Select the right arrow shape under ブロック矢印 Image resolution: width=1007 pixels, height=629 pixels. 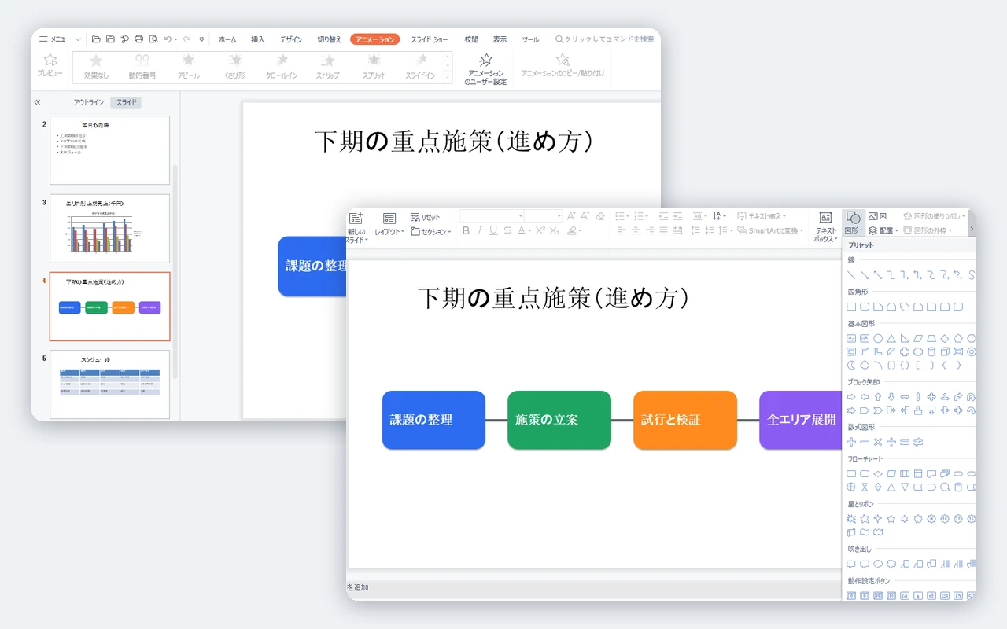click(x=851, y=397)
